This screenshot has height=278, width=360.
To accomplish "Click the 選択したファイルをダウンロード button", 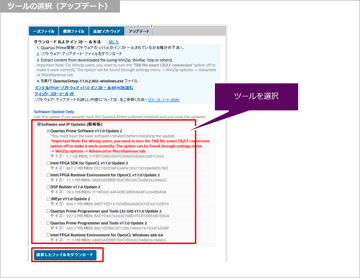I will pyautogui.click(x=65, y=255).
